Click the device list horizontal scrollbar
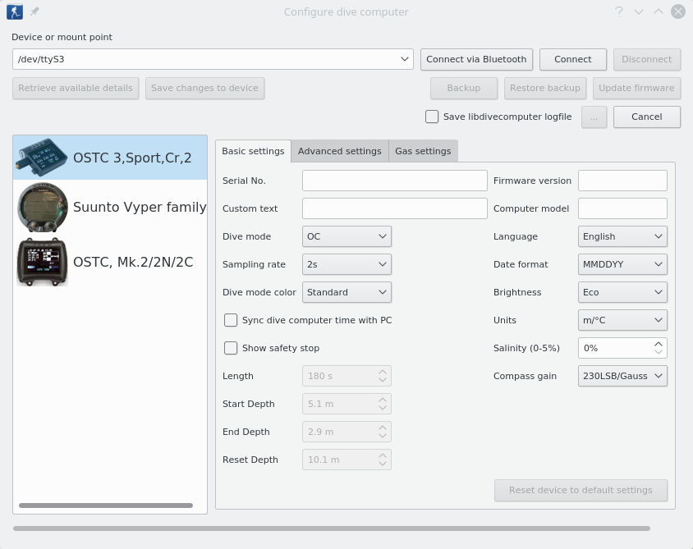This screenshot has width=693, height=549. 105,506
